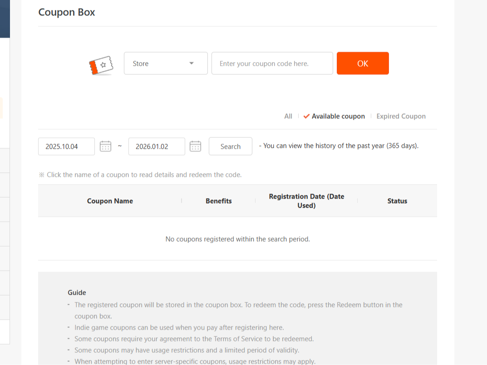Viewport: 487px width, 365px height.
Task: Click the orange coupon ticket icon
Action: (x=100, y=65)
